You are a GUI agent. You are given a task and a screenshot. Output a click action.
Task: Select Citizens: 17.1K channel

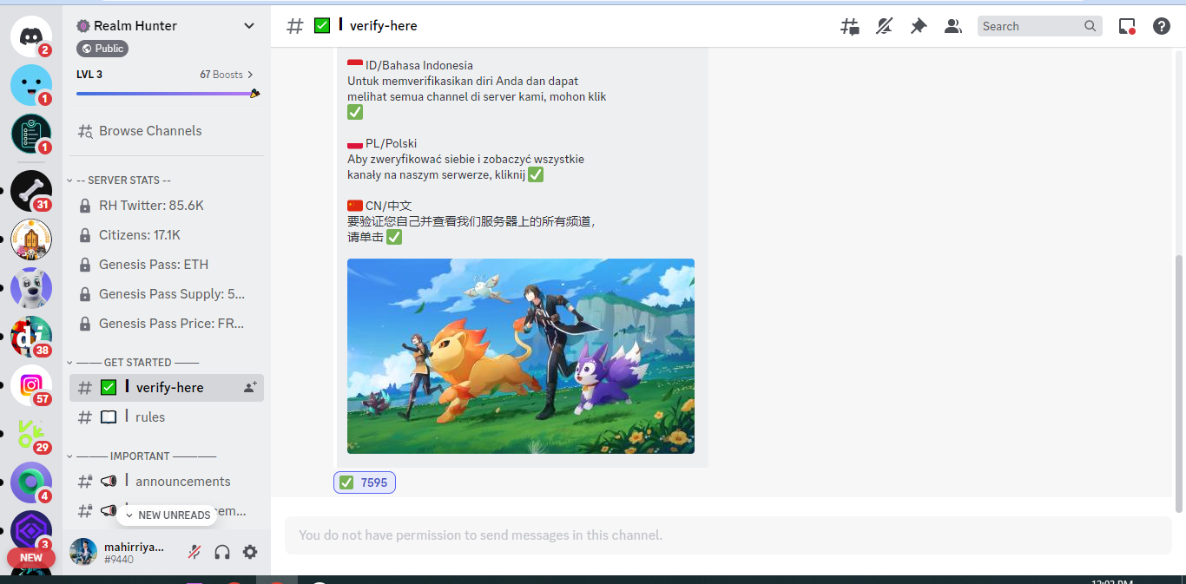pyautogui.click(x=167, y=235)
